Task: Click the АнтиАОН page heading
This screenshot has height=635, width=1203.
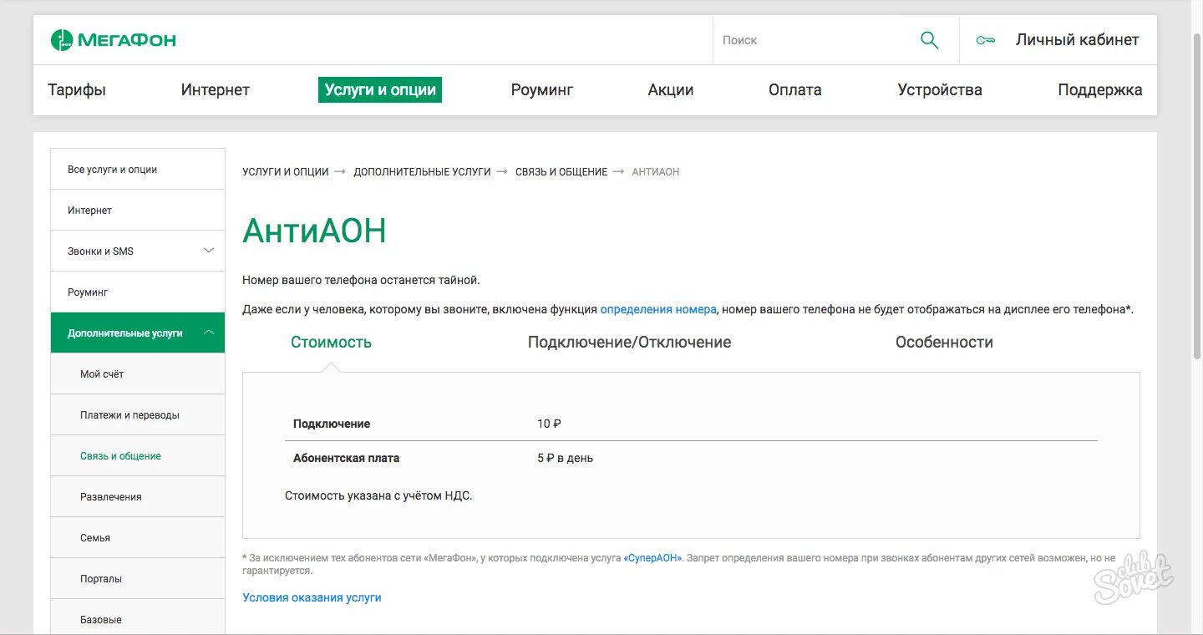Action: point(314,231)
